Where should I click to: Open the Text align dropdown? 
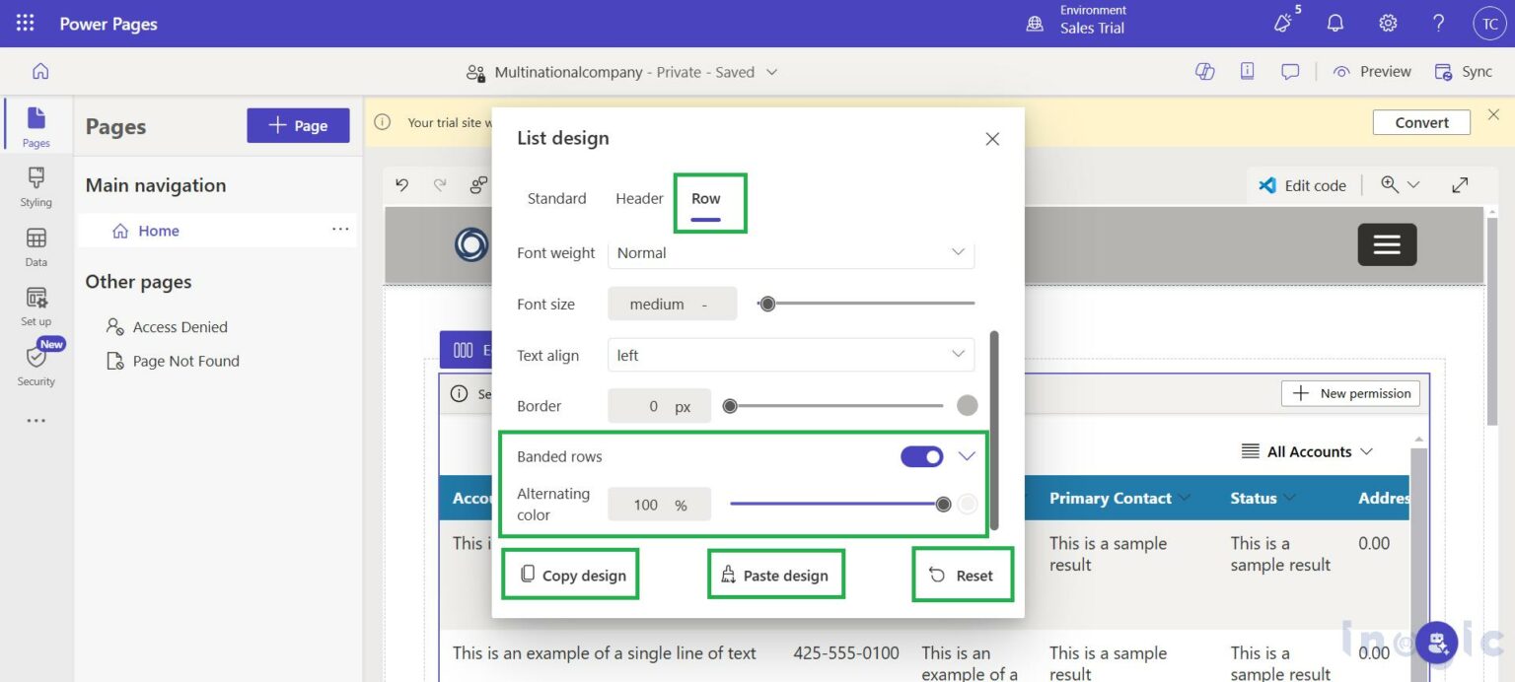point(789,355)
